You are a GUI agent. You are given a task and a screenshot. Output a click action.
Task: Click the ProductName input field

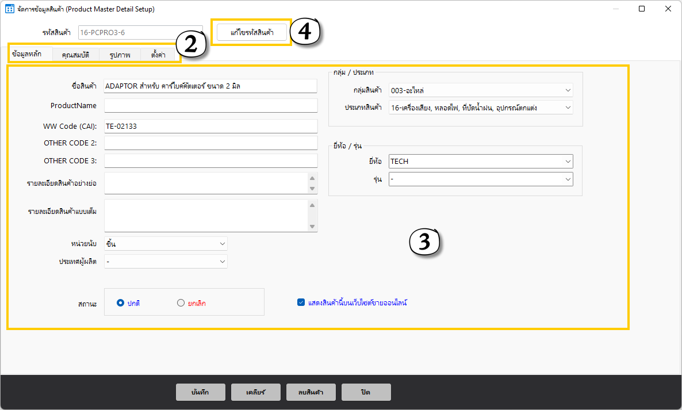point(210,106)
